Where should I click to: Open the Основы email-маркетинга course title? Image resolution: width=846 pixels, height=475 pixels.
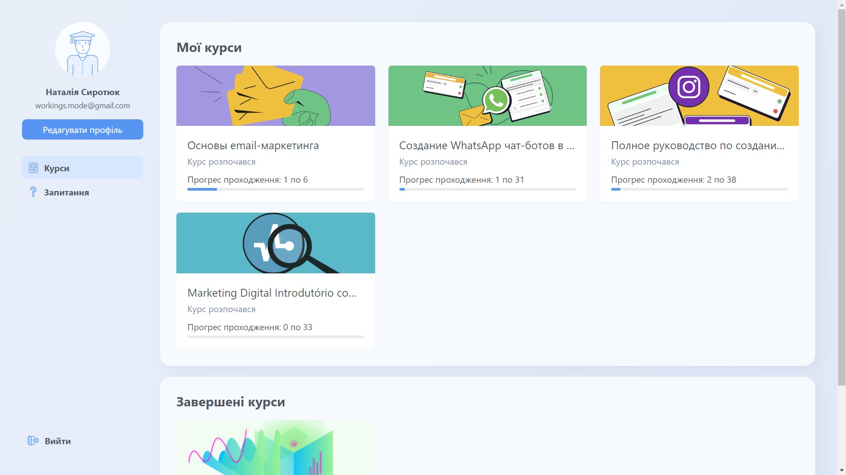(253, 145)
